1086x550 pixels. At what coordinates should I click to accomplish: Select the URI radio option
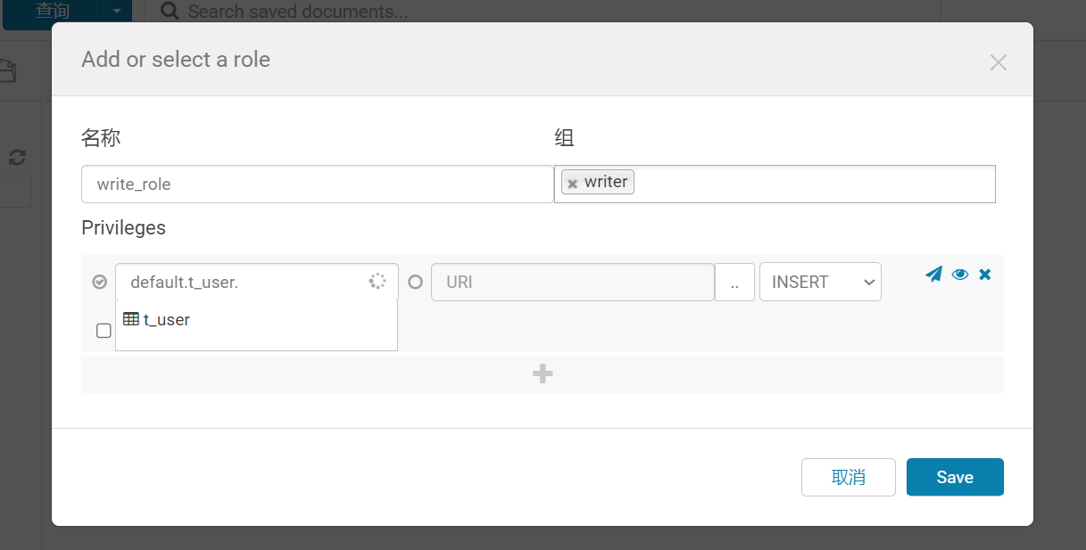pos(415,282)
